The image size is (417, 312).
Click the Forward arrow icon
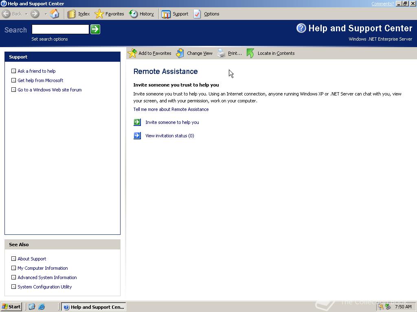point(35,14)
